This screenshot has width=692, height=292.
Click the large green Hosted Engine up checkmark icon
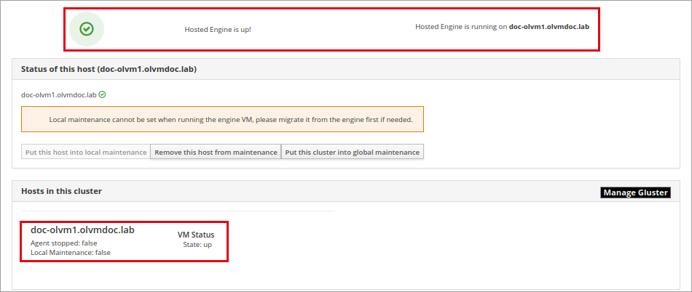click(87, 29)
